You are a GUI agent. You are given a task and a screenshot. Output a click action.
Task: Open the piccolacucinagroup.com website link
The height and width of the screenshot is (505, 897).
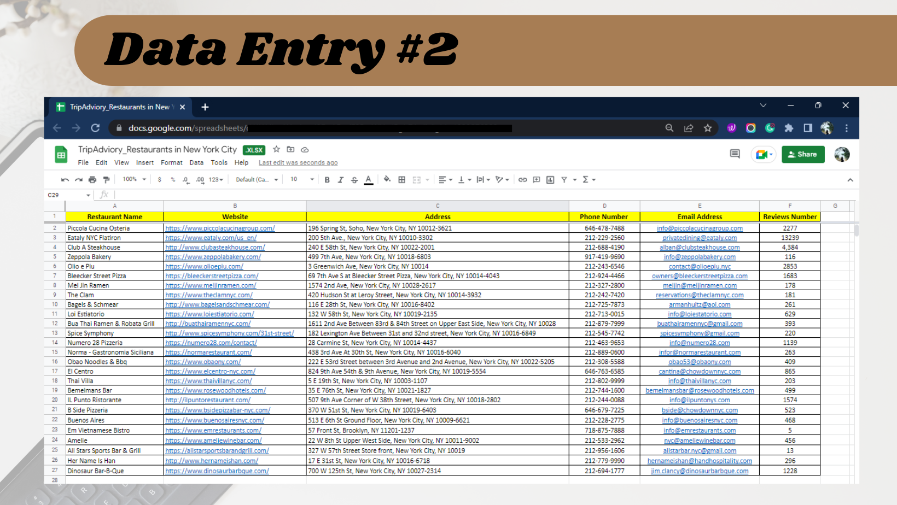pyautogui.click(x=220, y=228)
